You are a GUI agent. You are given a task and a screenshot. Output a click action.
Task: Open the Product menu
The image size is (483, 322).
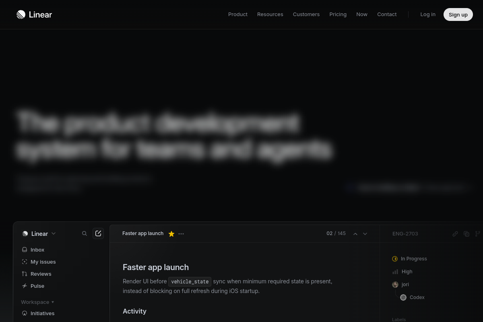(x=238, y=14)
